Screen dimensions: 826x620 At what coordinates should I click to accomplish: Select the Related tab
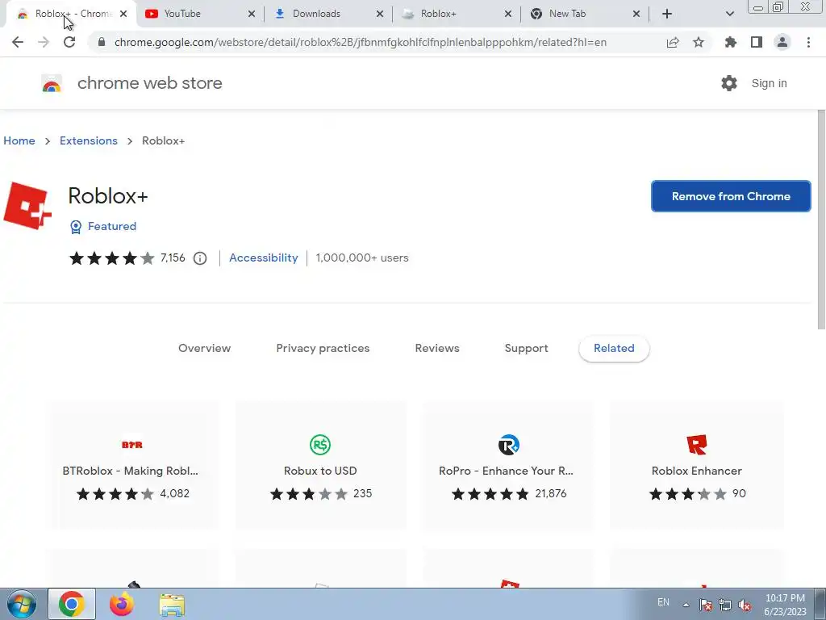pos(614,349)
